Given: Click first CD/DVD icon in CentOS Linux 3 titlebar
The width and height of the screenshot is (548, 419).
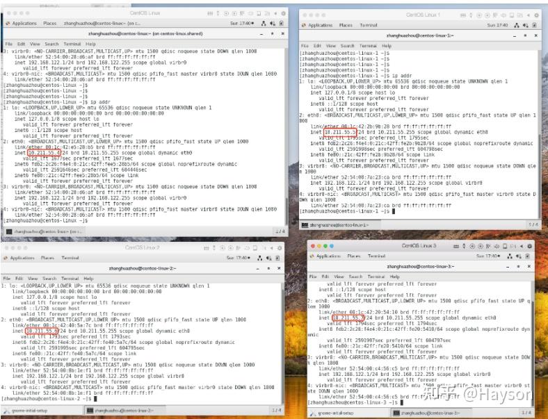Looking at the screenshot, I should [472, 247].
